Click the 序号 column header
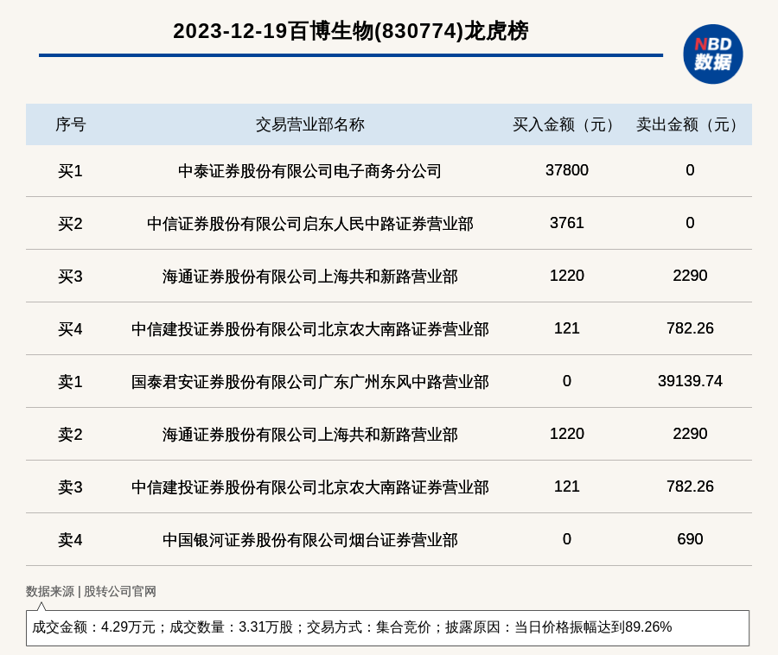The height and width of the screenshot is (655, 778). pos(71,124)
